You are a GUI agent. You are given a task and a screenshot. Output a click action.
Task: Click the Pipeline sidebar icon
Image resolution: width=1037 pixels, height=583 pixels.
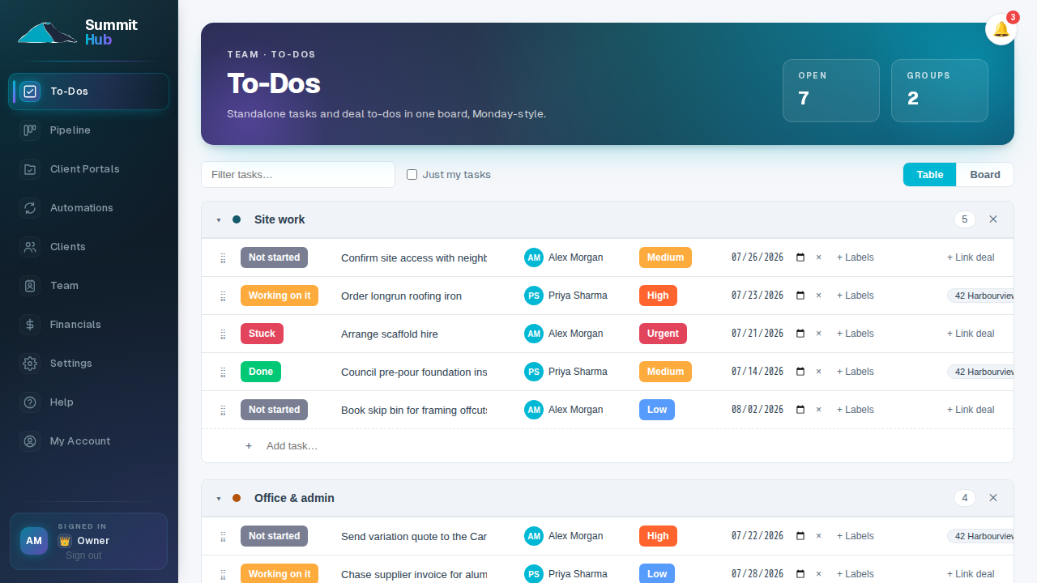pyautogui.click(x=30, y=130)
